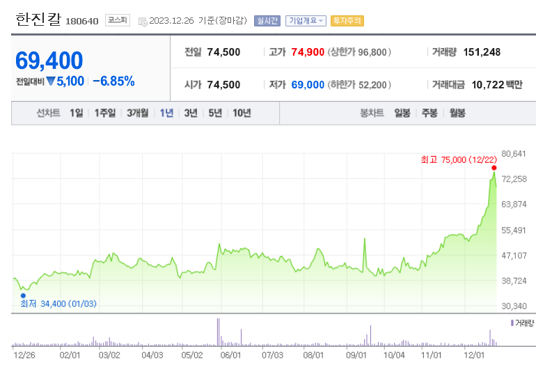The height and width of the screenshot is (371, 536).
Task: Click the 고가 value 74,900
Action: pos(308,52)
